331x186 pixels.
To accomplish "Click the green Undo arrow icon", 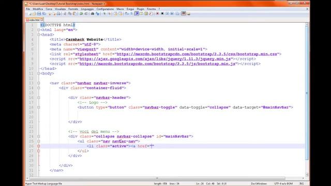I will 81,14.
